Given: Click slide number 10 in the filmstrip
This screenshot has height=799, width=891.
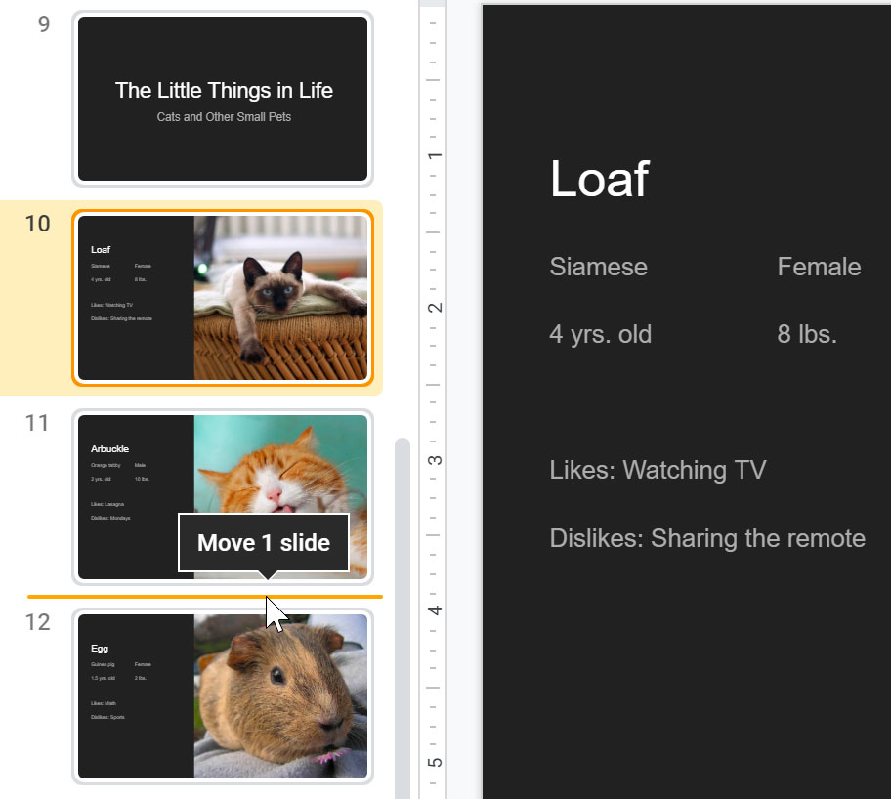Looking at the screenshot, I should pos(38,224).
